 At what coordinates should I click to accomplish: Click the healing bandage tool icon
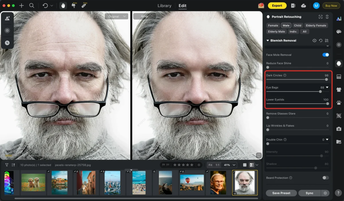(x=84, y=6)
